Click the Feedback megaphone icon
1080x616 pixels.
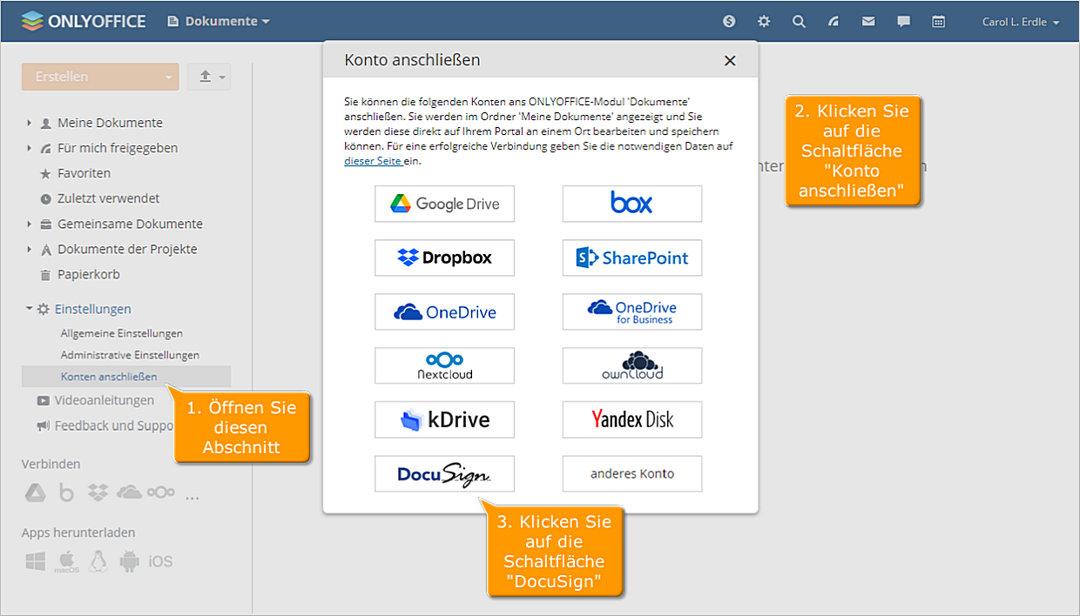coord(43,426)
